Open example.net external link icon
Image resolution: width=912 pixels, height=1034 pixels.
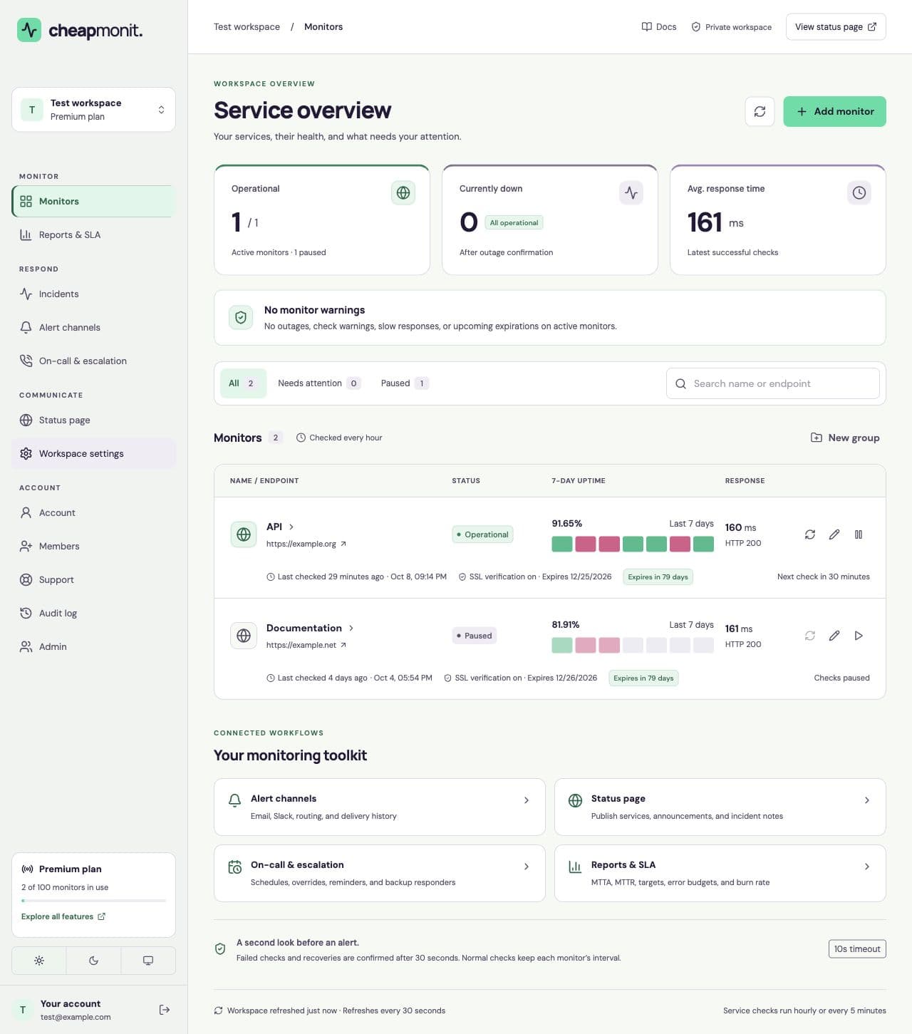pos(343,645)
